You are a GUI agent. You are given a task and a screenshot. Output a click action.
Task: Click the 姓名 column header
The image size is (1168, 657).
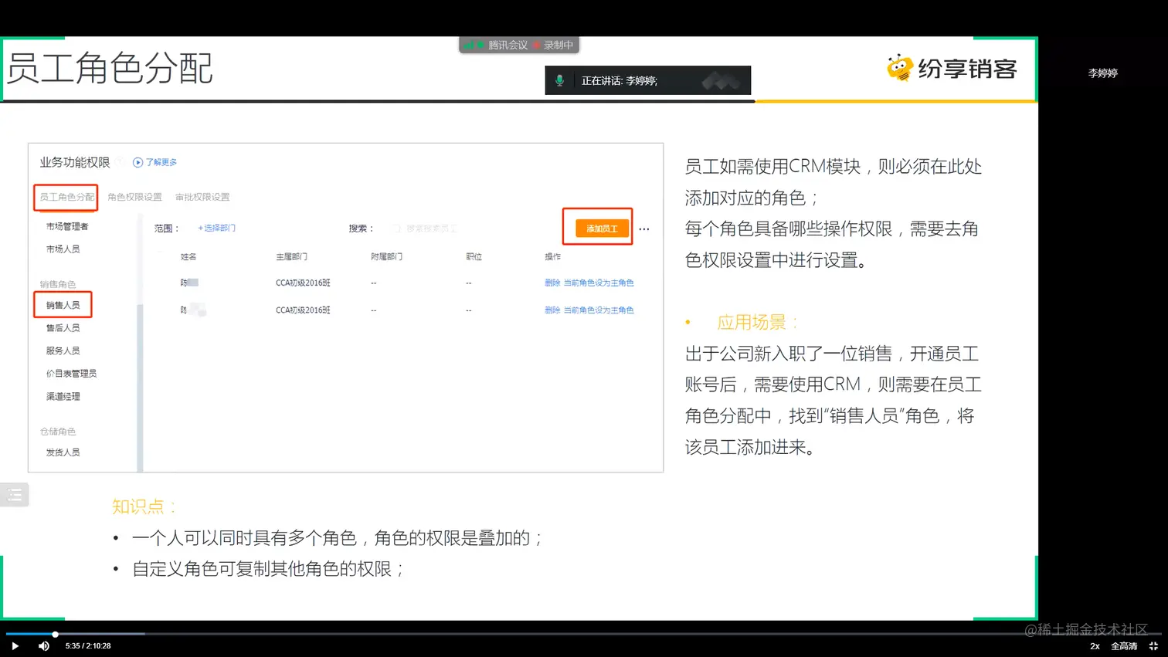[188, 257]
